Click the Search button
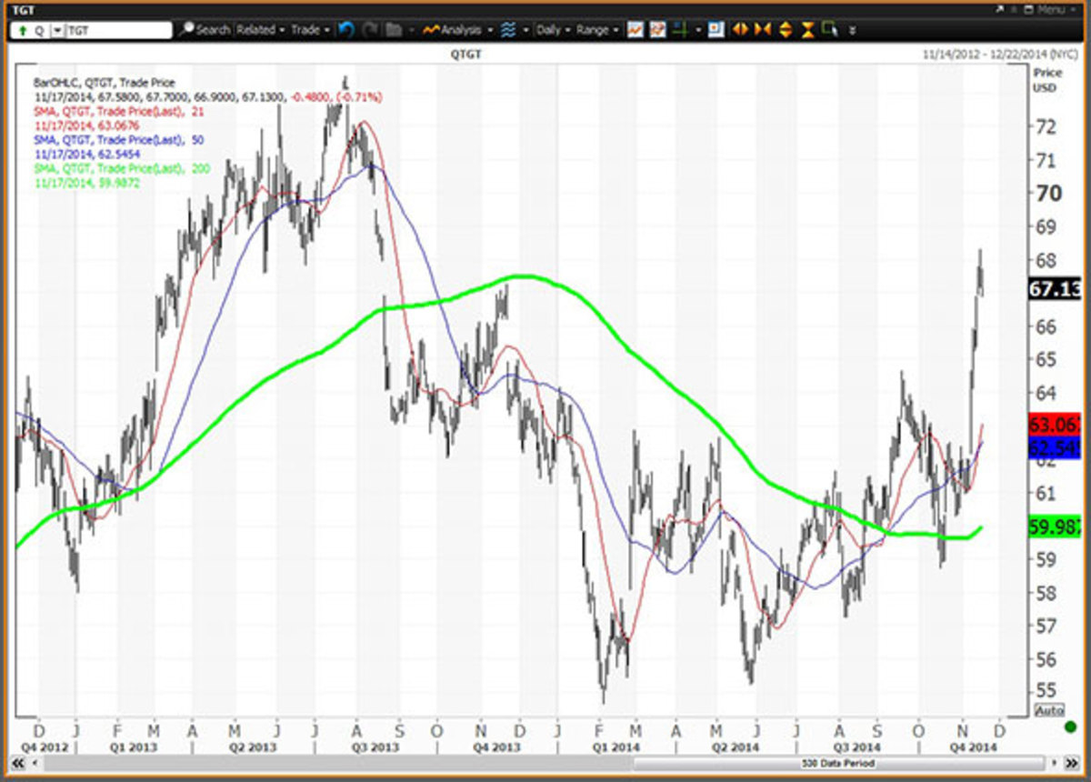 (205, 30)
